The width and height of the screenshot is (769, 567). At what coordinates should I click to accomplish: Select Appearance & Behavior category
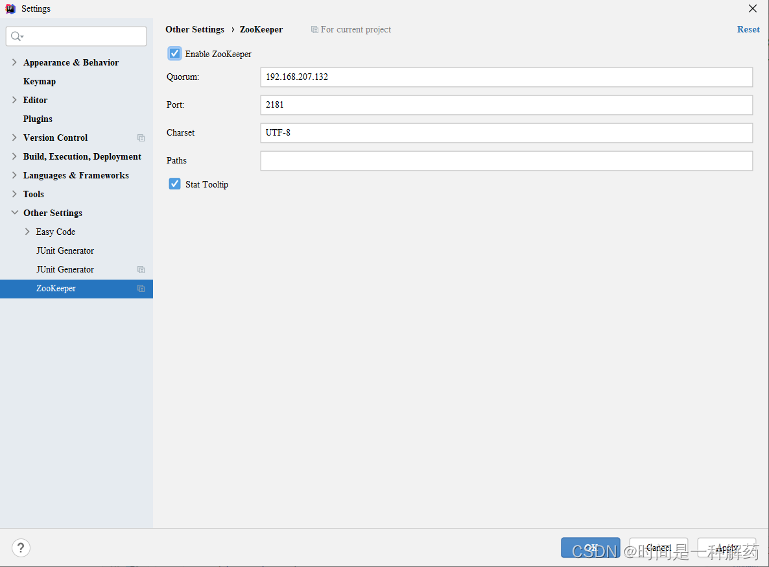(71, 62)
